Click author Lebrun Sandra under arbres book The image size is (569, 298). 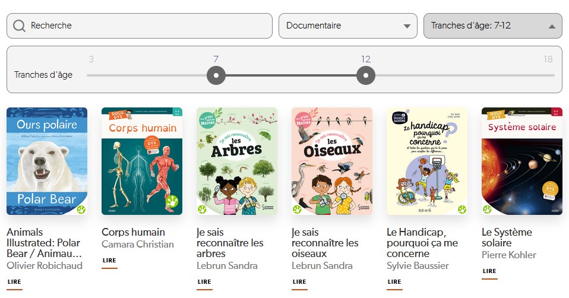click(227, 266)
